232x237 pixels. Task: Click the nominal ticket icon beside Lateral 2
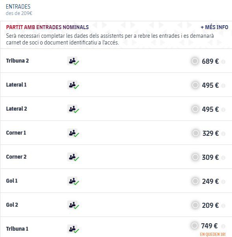coord(73,109)
